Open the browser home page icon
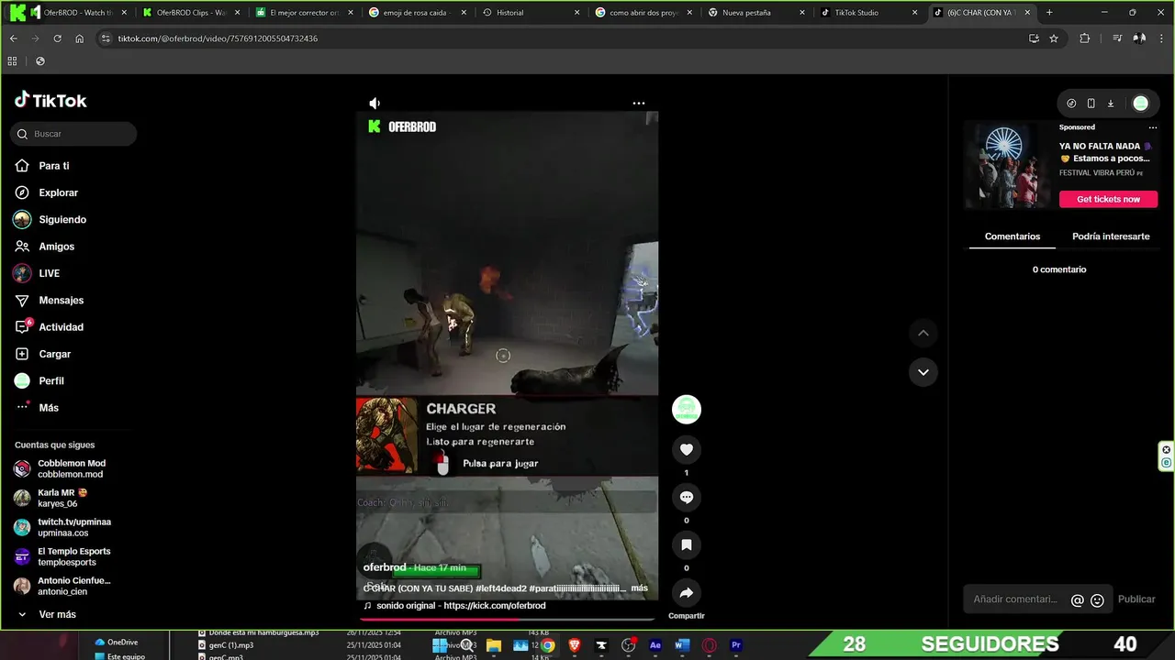The width and height of the screenshot is (1175, 660). tap(79, 38)
